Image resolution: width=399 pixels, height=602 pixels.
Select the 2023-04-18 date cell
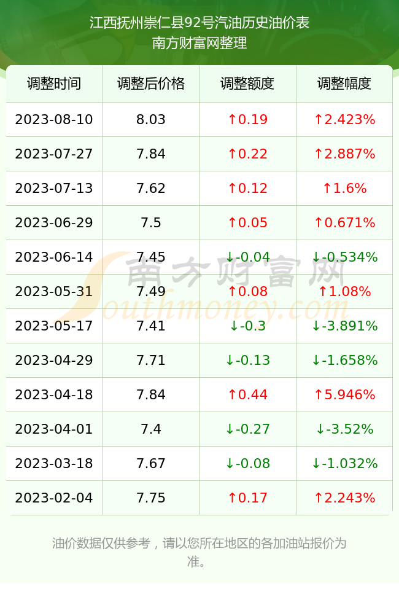tap(54, 394)
